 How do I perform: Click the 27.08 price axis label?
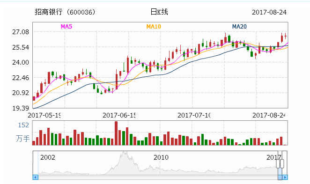point(21,32)
